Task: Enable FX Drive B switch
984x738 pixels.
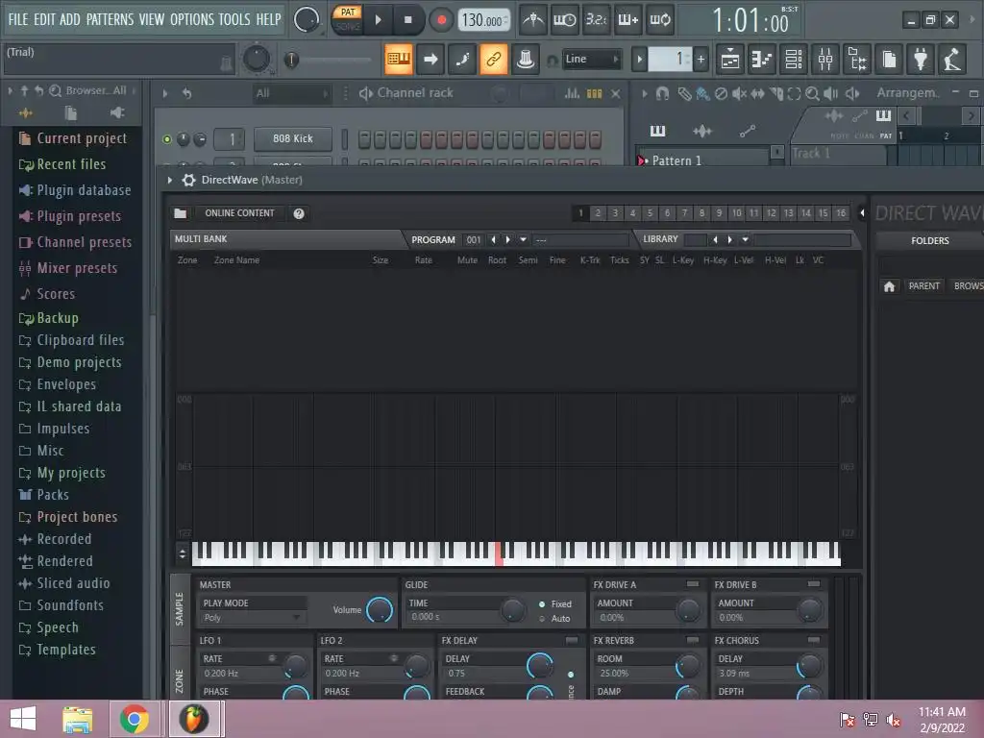Action: click(813, 584)
